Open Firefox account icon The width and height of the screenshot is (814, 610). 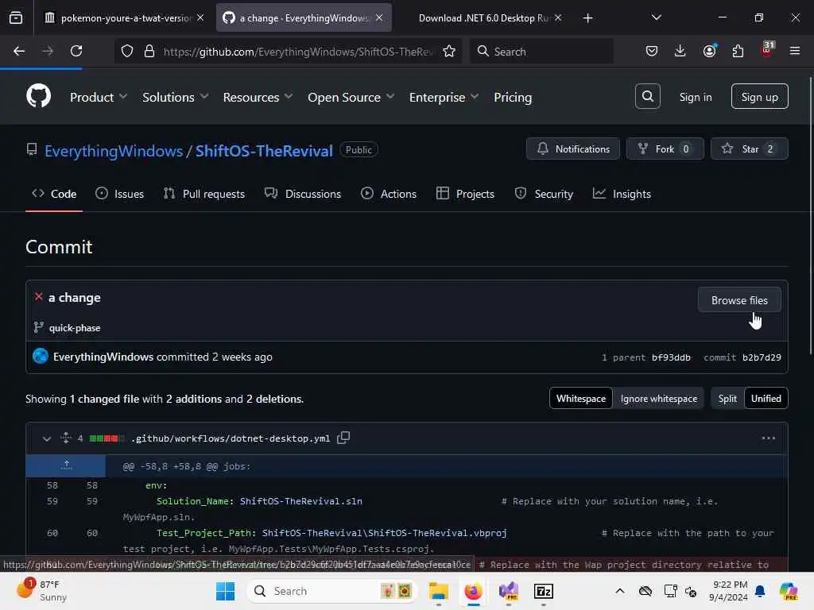pyautogui.click(x=709, y=51)
